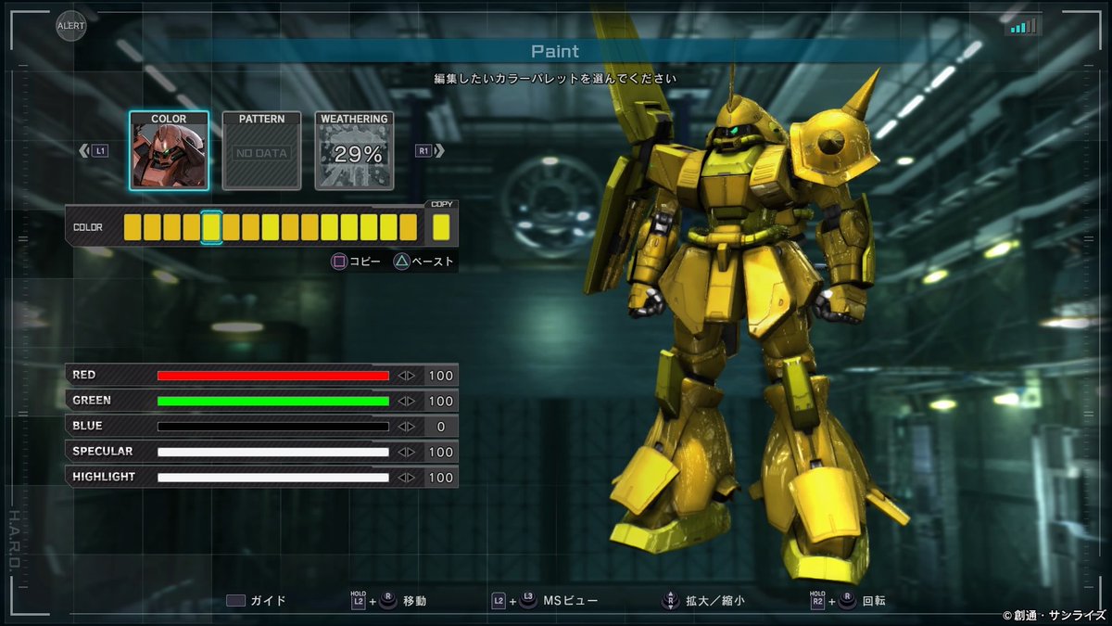Click the SPECULAR row label
This screenshot has width=1112, height=626.
click(103, 451)
